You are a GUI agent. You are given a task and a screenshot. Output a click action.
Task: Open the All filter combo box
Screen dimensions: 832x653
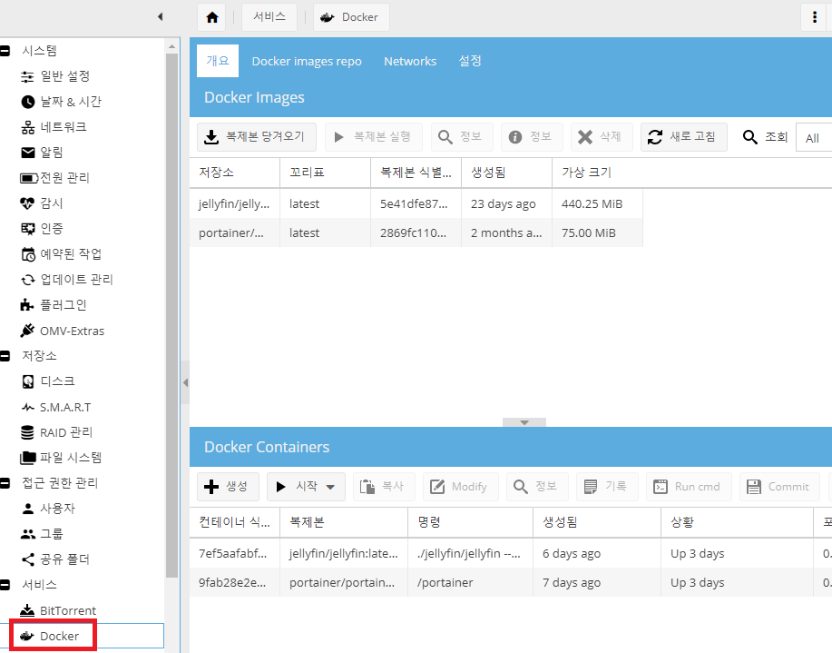pyautogui.click(x=814, y=138)
